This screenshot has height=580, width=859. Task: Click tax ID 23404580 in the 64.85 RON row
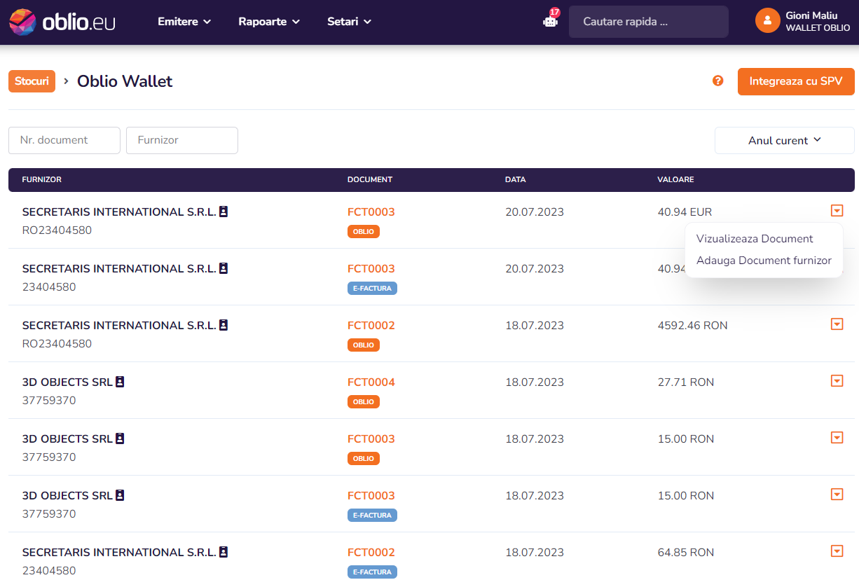click(x=49, y=571)
